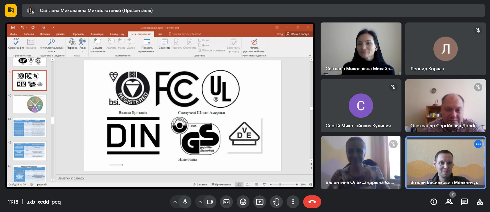Select Леонид Корчан participant tile
The image size is (490, 212).
click(x=445, y=49)
